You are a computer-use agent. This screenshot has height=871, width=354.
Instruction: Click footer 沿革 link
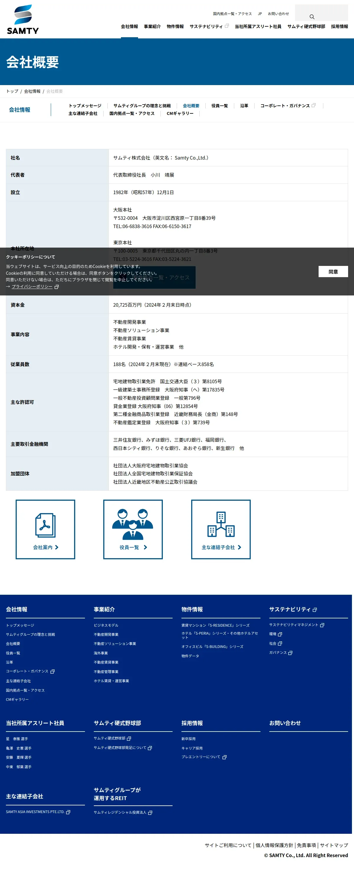click(x=9, y=662)
